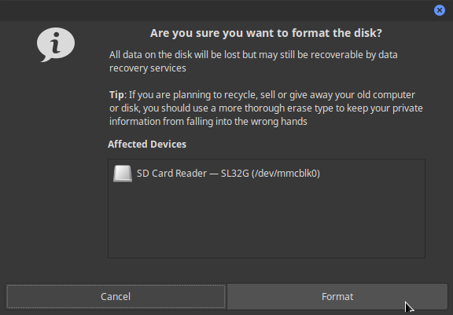Image resolution: width=453 pixels, height=315 pixels.
Task: Click the 'more thorough erase type' tip line
Action: pyautogui.click(x=266, y=108)
